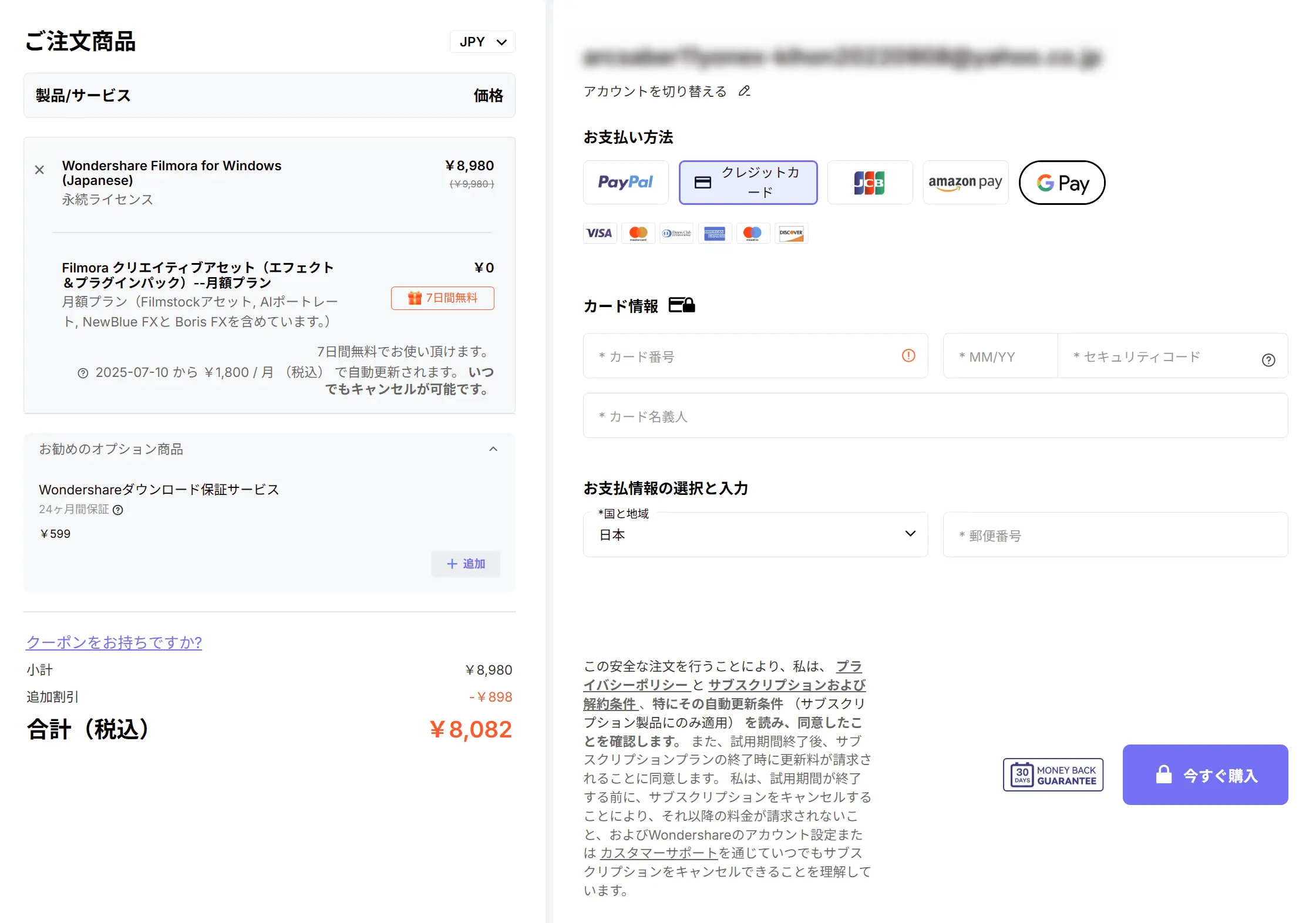
Task: Select PayPal payment method
Action: coord(625,183)
